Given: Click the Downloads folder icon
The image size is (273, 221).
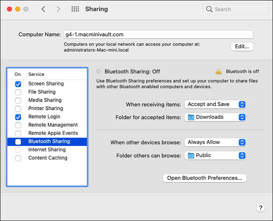Looking at the screenshot, I should coord(191,117).
